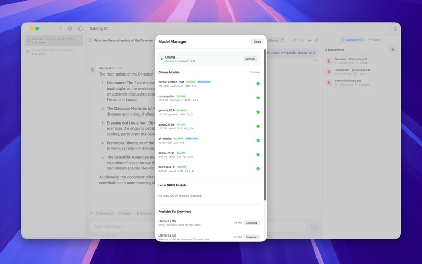Click green checkmark for all-minilm
The image size is (422, 264).
[258, 140]
